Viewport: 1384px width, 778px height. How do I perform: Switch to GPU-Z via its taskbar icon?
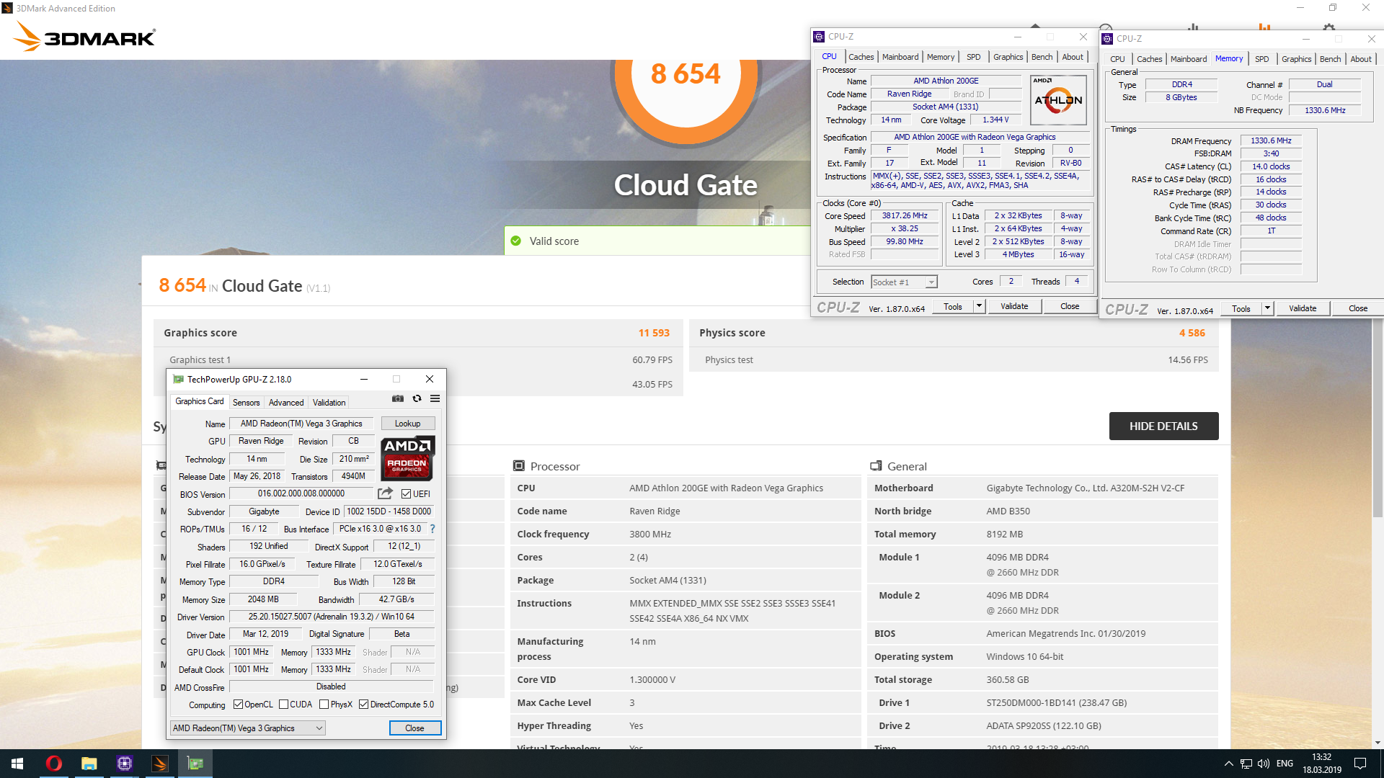(x=195, y=764)
